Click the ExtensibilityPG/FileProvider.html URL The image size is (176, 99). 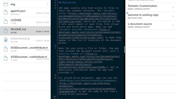pyautogui.click(x=80, y=38)
